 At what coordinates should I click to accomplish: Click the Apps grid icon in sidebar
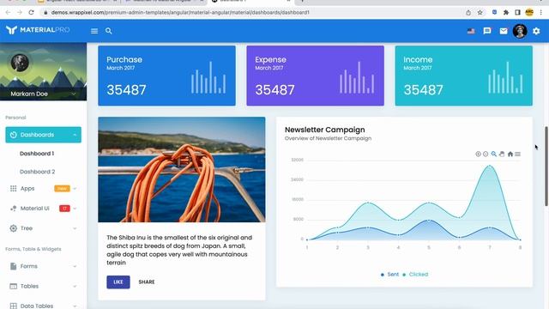coord(14,189)
